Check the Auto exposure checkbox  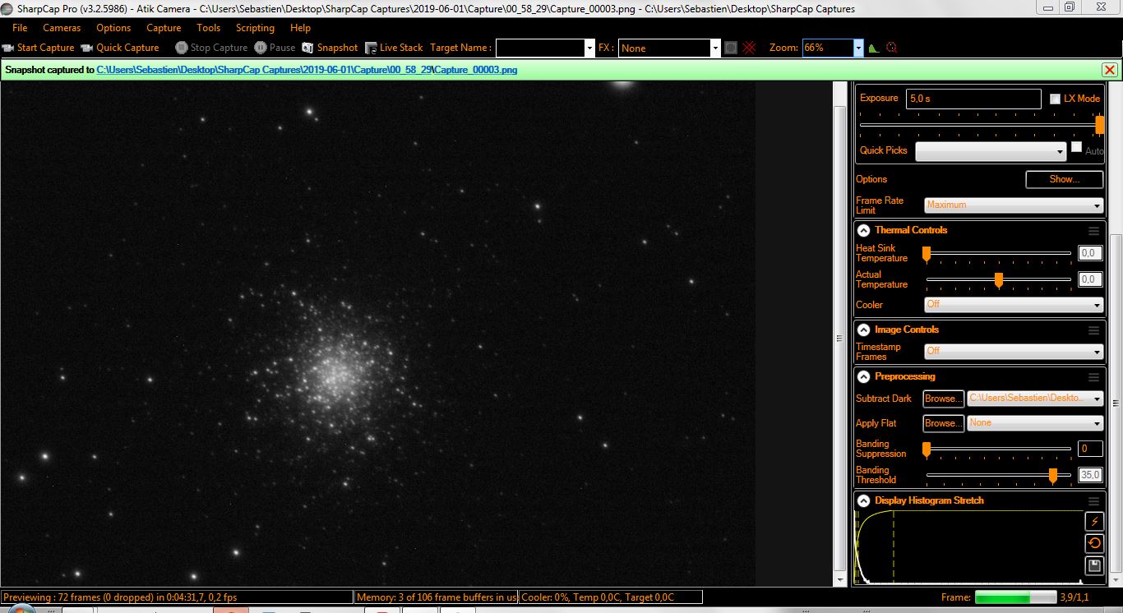tap(1076, 147)
